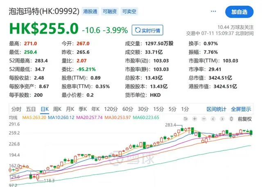Switch to the 120分 chart tab
The image size is (262, 187).
(111, 109)
